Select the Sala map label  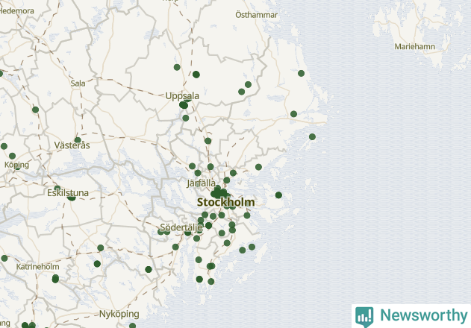[78, 83]
